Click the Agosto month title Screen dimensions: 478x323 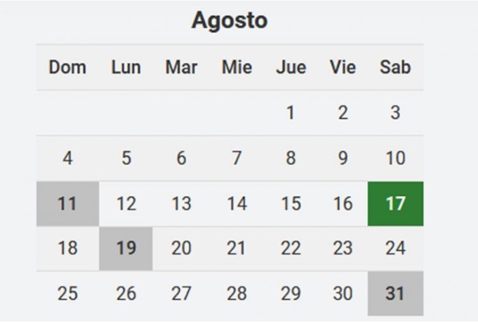pyautogui.click(x=230, y=21)
